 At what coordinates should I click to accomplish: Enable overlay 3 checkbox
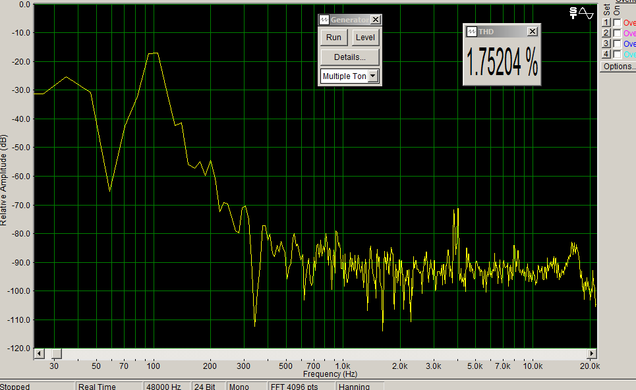pyautogui.click(x=618, y=43)
